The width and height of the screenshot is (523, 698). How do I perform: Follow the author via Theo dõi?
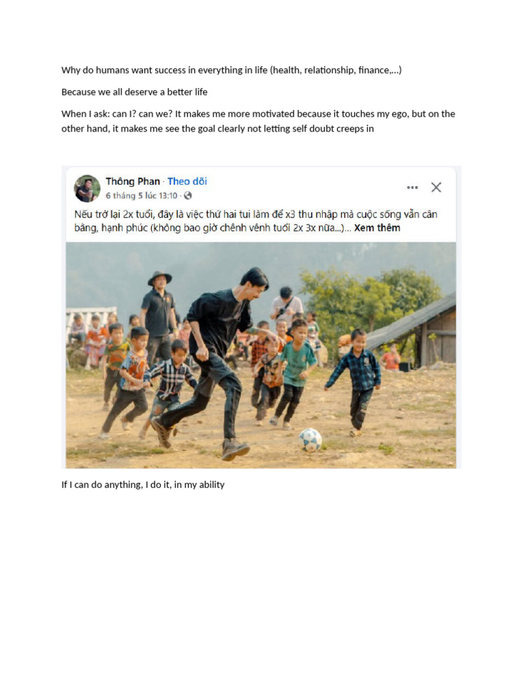[x=187, y=181]
